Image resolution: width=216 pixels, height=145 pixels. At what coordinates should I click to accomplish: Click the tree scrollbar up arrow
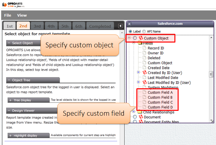click(211, 38)
